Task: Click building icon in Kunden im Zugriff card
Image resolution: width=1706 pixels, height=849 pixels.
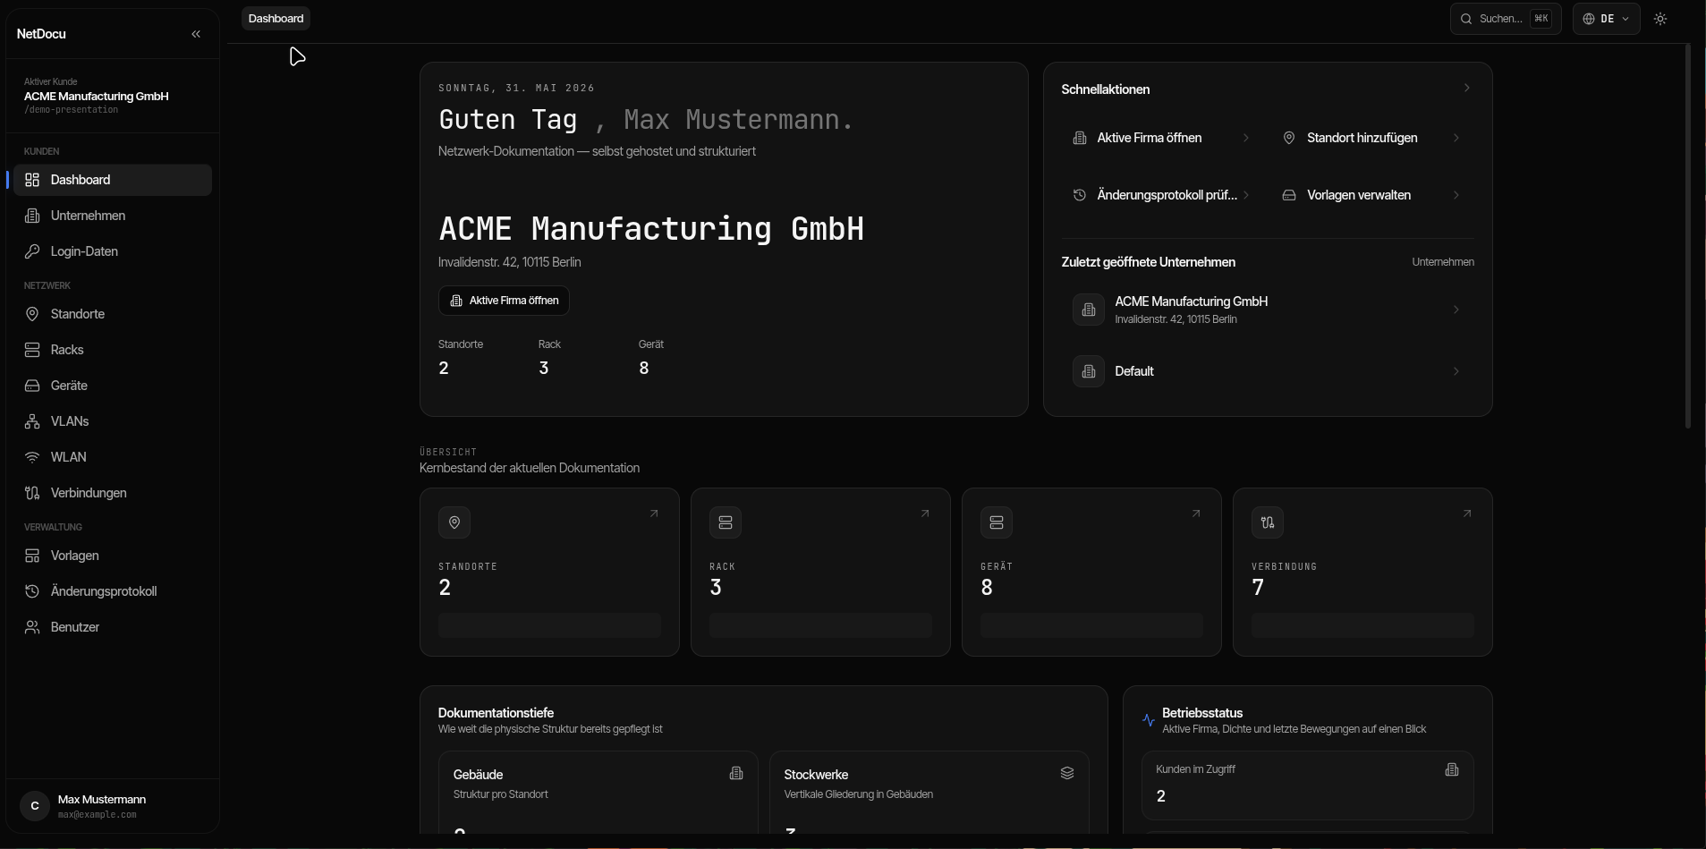Action: tap(1452, 769)
